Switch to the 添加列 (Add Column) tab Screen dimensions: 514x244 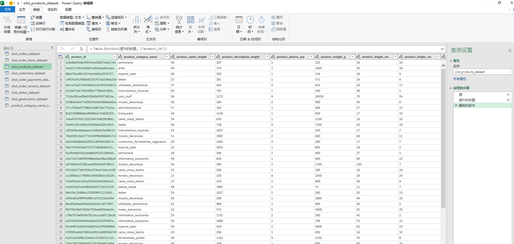point(52,9)
